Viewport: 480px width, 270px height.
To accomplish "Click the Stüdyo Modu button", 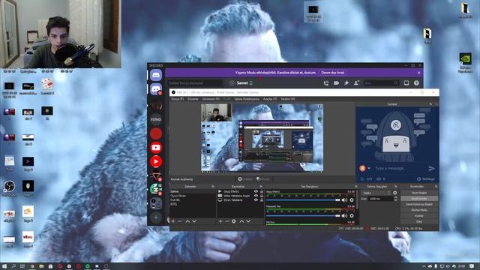I will pyautogui.click(x=419, y=210).
